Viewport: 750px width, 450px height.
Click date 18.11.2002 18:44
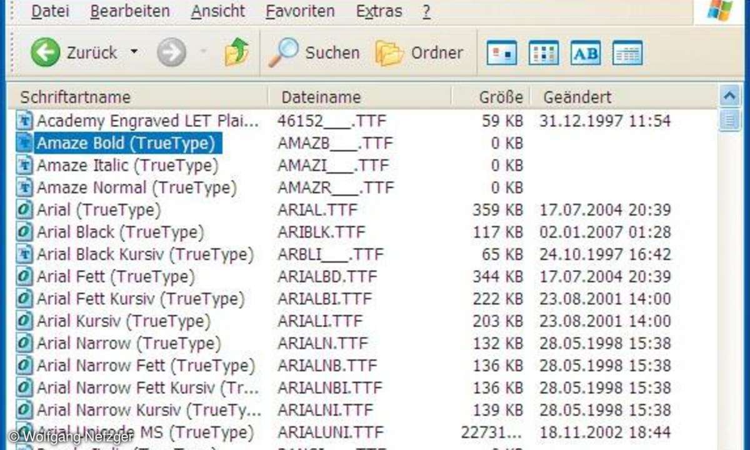(605, 432)
